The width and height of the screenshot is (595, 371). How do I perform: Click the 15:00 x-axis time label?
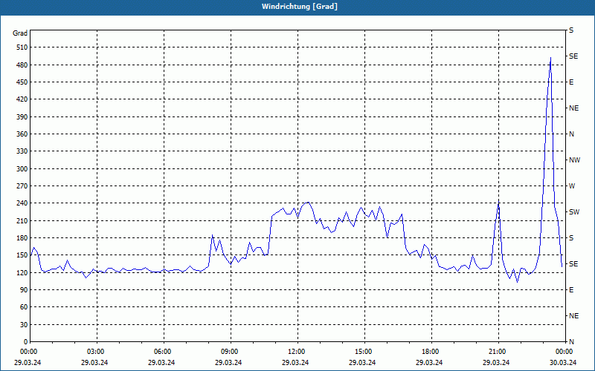tap(364, 352)
